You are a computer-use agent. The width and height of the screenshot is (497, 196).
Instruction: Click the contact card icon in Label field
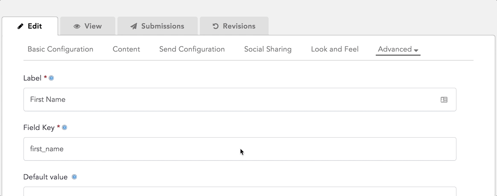(444, 100)
